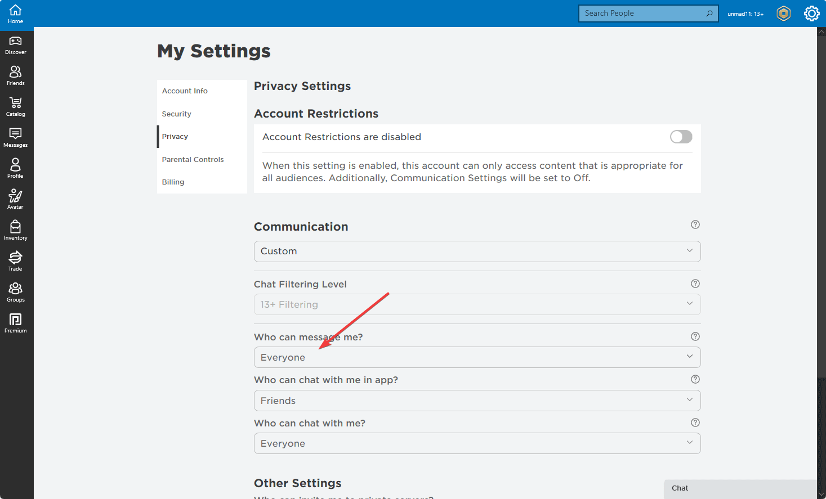The image size is (826, 499).
Task: Open the Catalog shop icon
Action: (16, 106)
